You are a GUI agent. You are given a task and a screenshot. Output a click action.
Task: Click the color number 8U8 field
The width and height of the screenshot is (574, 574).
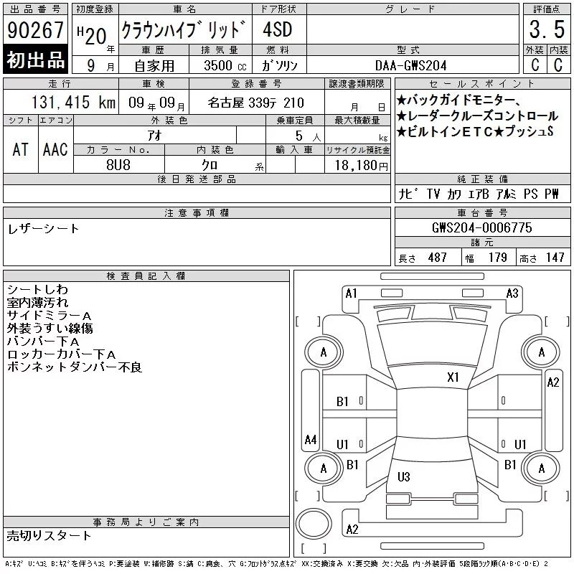tap(118, 165)
